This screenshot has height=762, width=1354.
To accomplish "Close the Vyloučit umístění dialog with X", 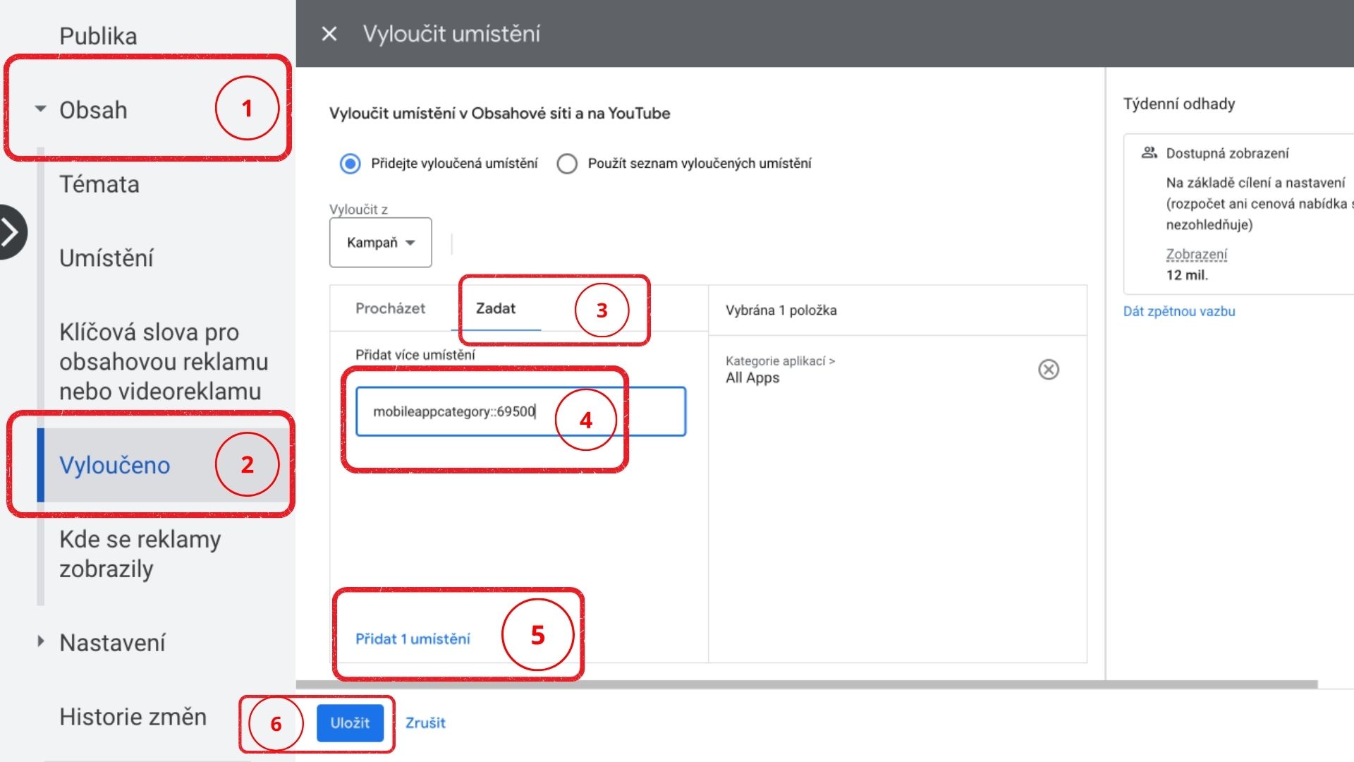I will coord(329,33).
